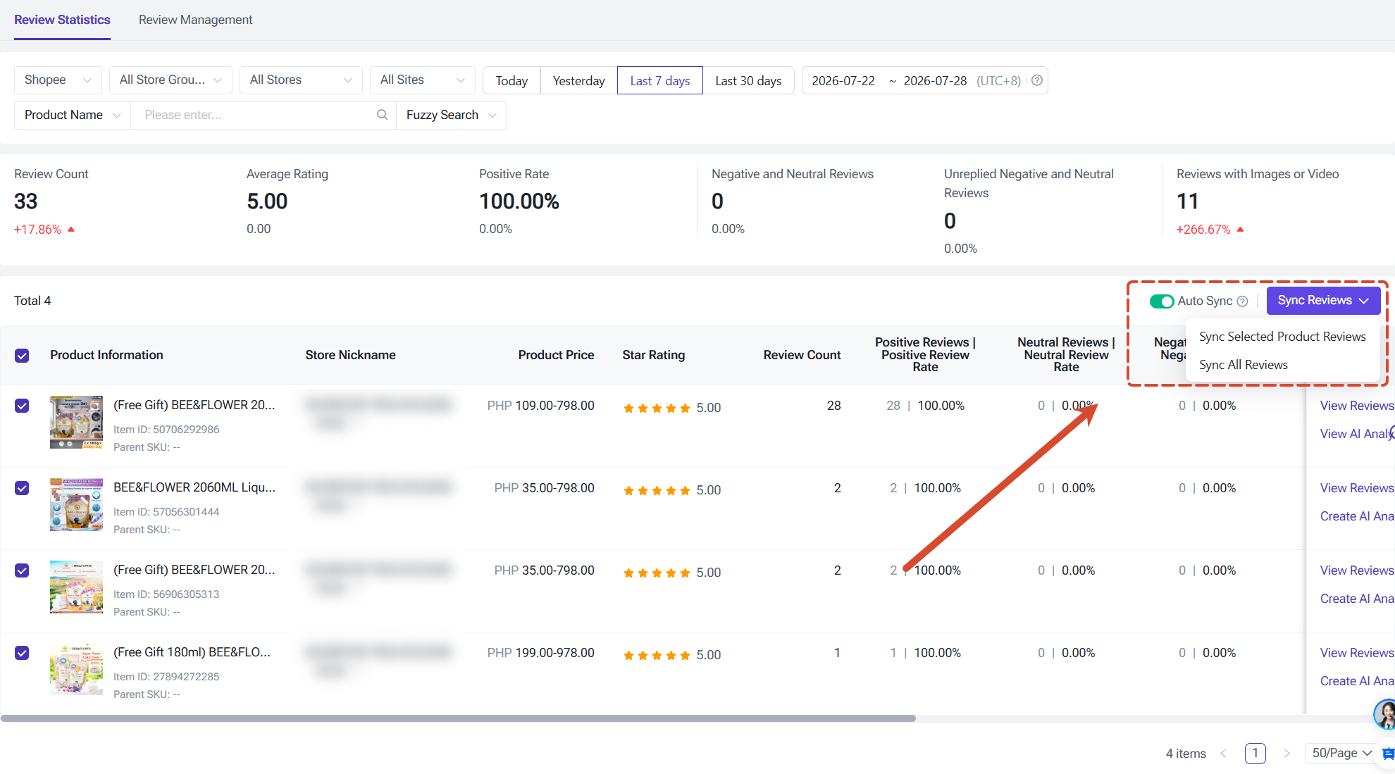
Task: Click the Auto Sync help icon
Action: click(x=1243, y=301)
